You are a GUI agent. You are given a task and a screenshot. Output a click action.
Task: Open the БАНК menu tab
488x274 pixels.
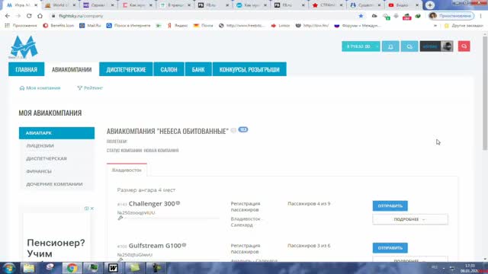tap(198, 69)
